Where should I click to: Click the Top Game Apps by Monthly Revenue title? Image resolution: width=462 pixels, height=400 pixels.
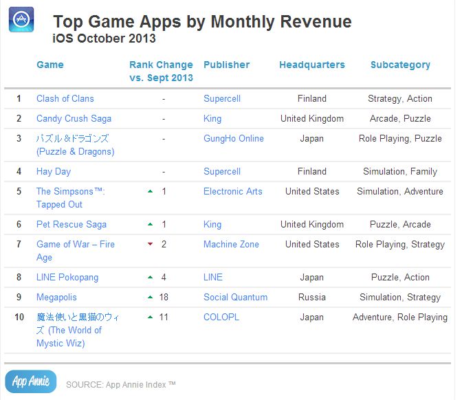click(x=202, y=21)
